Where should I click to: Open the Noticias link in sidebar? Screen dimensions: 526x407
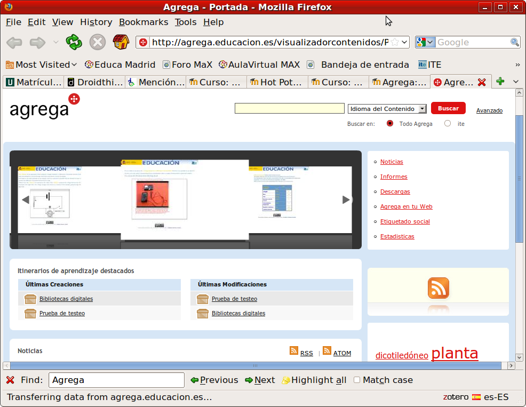pyautogui.click(x=392, y=162)
